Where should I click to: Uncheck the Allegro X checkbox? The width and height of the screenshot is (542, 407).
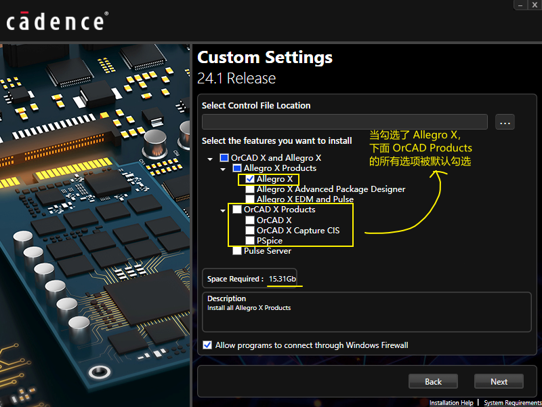coord(250,179)
